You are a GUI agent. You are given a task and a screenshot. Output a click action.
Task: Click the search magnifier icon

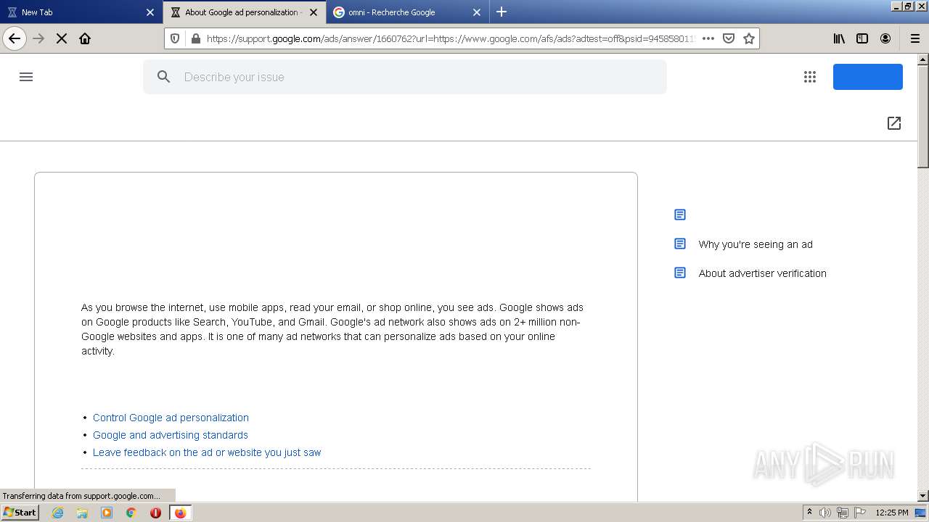[164, 77]
